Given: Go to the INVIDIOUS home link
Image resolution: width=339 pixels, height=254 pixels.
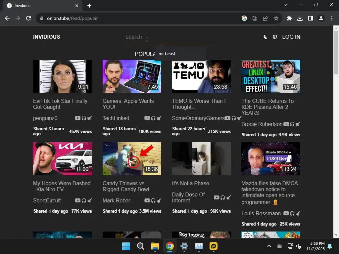Looking at the screenshot, I should tap(46, 37).
